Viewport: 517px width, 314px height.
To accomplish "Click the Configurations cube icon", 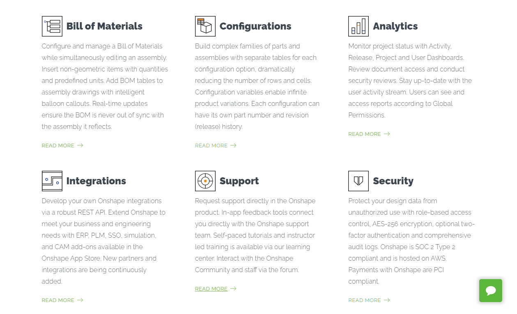I will (205, 26).
